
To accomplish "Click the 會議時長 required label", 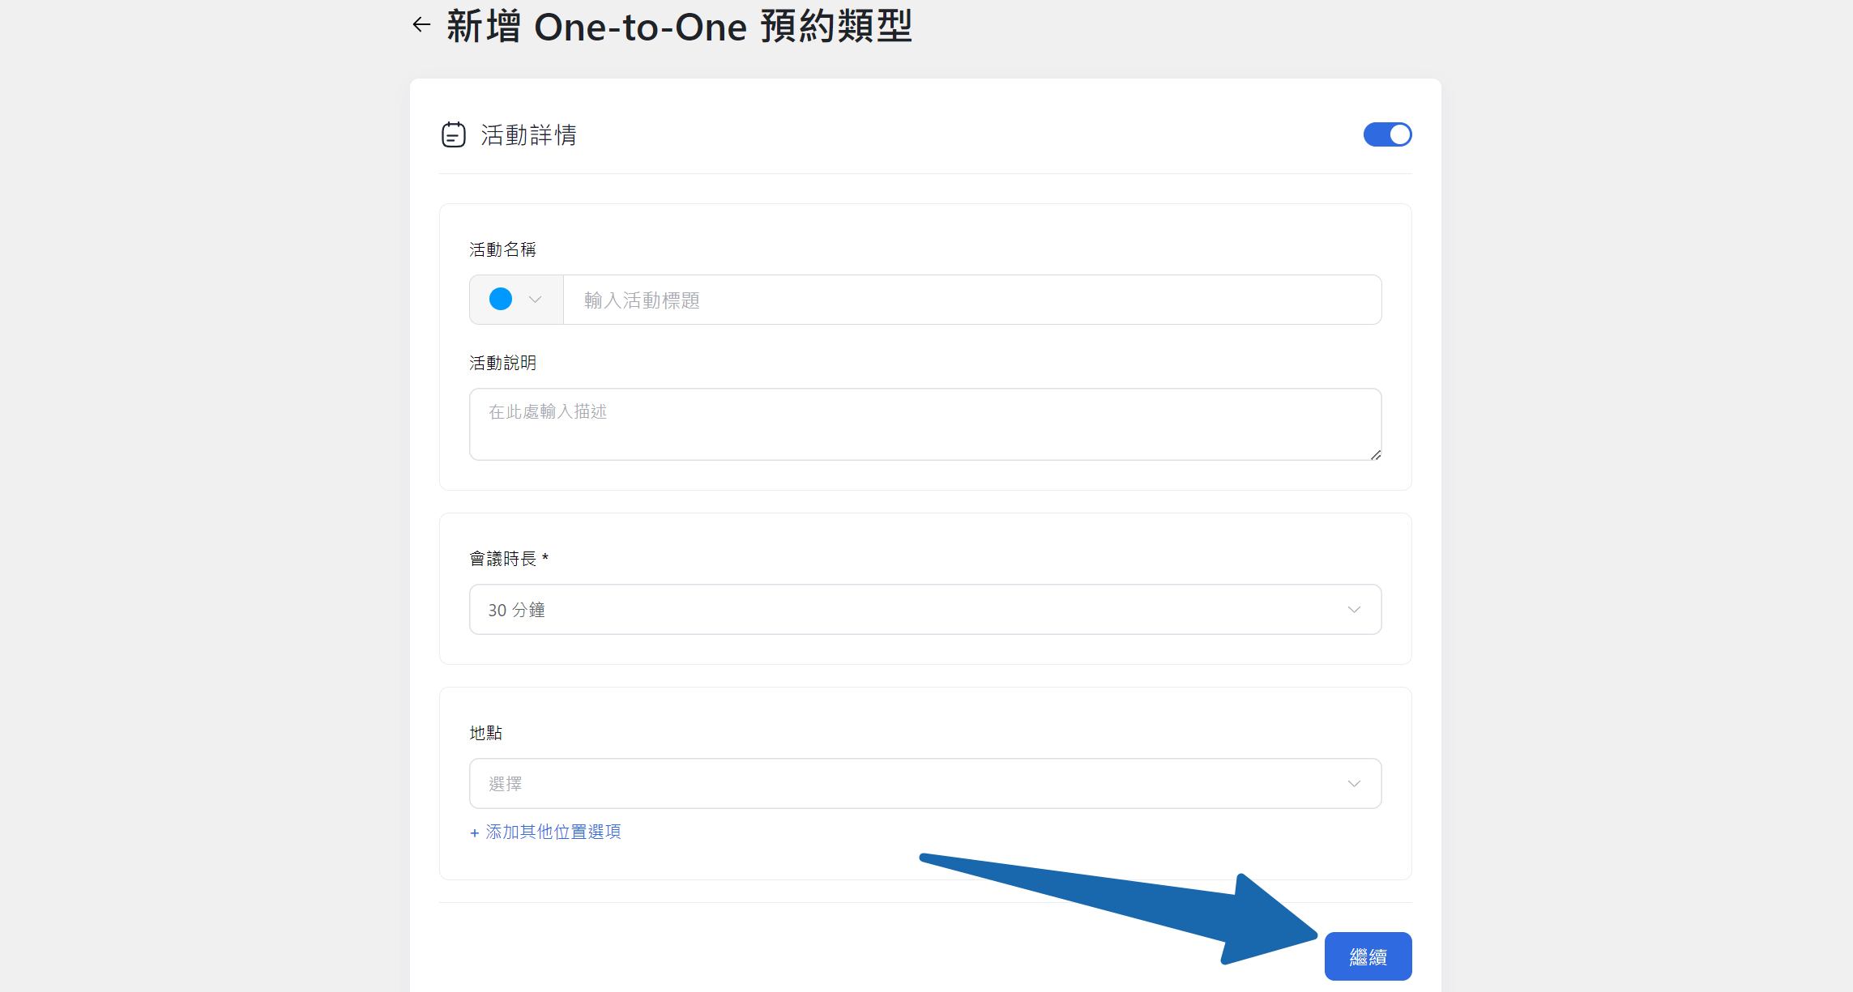I will (x=509, y=559).
